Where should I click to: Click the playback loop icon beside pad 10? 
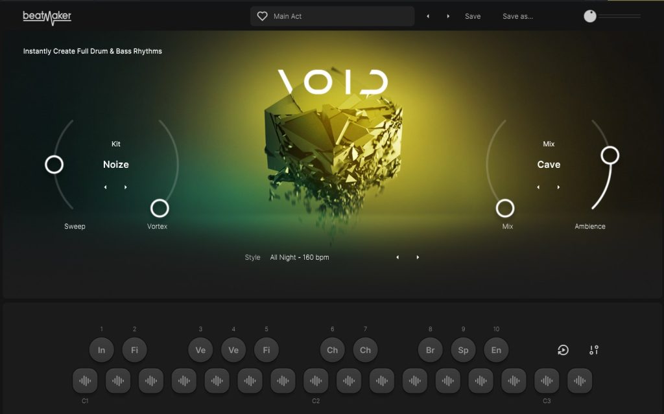563,350
